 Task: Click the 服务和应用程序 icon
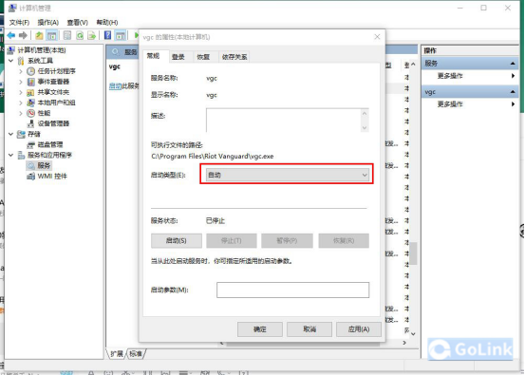[21, 155]
